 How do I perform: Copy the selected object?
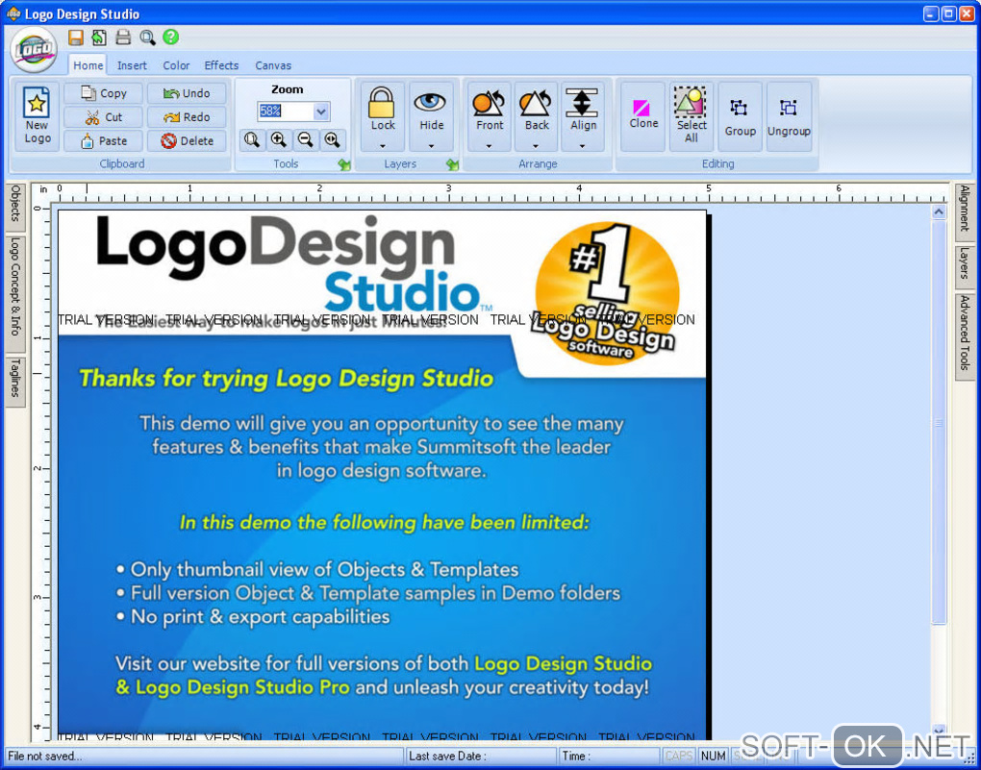[104, 93]
